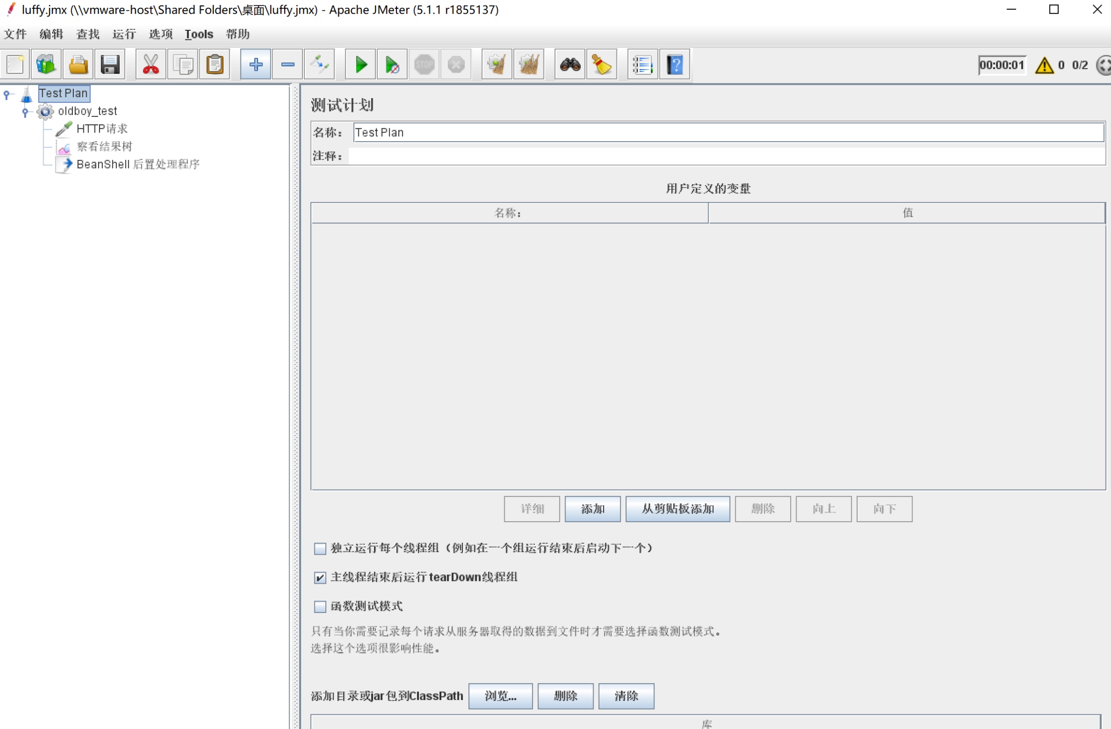The width and height of the screenshot is (1111, 729).
Task: Uncheck the tearDown thread groups checkbox
Action: pyautogui.click(x=320, y=578)
